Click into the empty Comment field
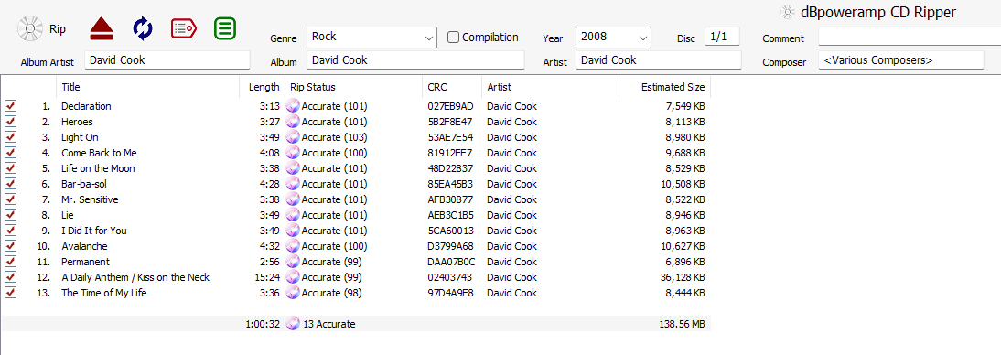 (910, 37)
